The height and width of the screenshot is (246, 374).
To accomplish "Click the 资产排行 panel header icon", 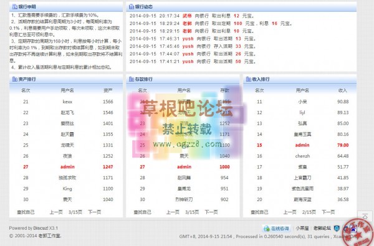I will [14, 79].
